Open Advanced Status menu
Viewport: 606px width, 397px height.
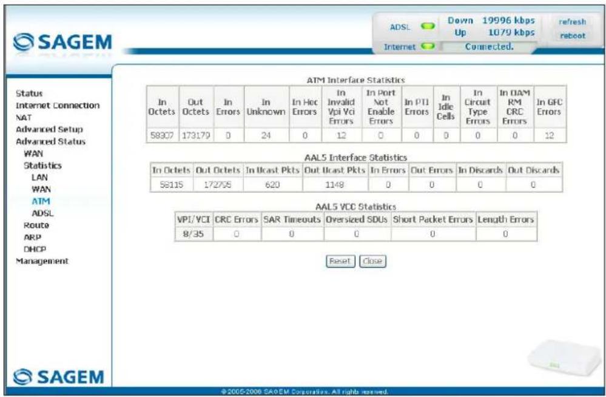pyautogui.click(x=50, y=141)
